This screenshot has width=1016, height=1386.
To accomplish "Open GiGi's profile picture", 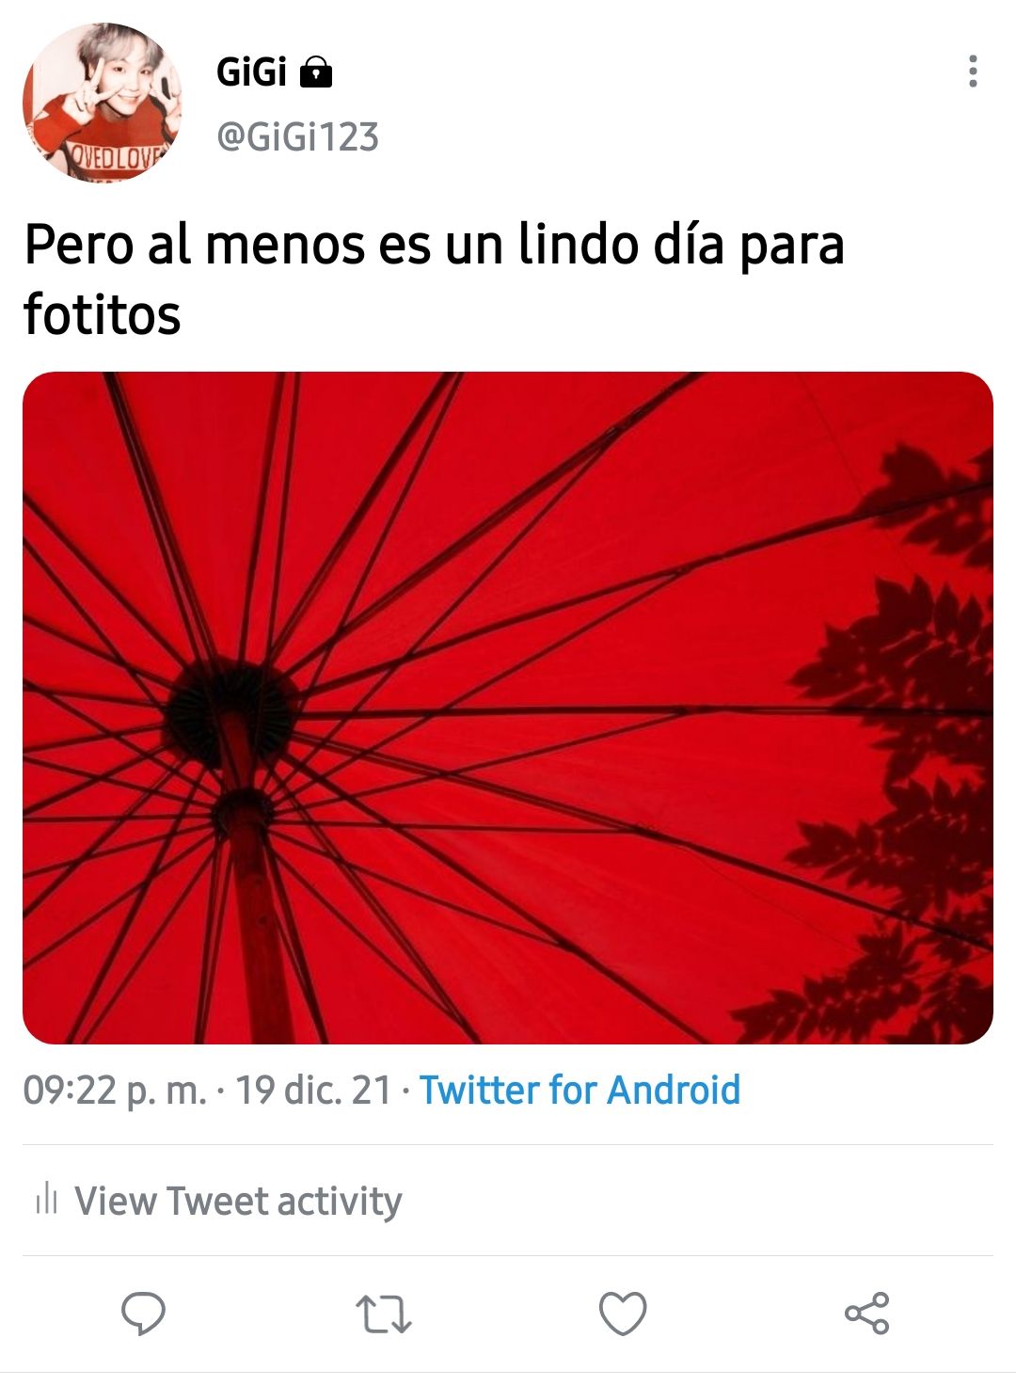I will (103, 103).
